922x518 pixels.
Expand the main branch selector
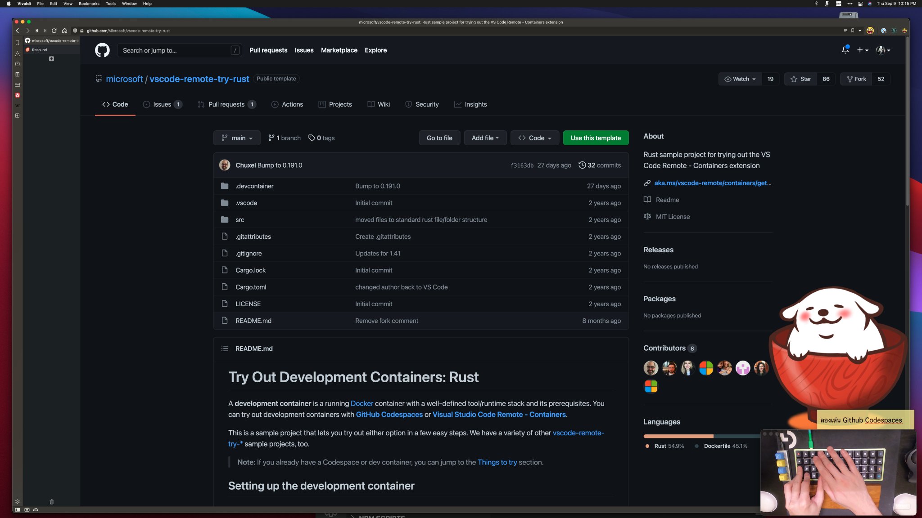pos(237,138)
